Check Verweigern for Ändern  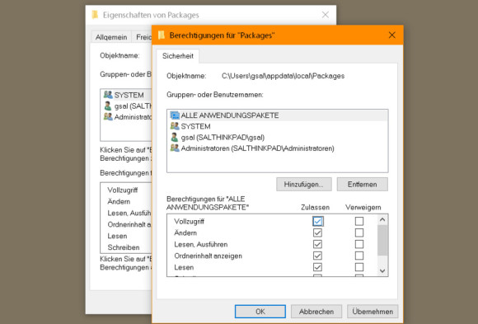point(359,232)
